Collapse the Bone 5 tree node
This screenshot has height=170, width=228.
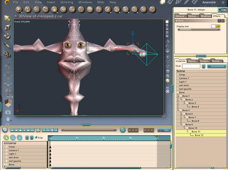tap(181, 110)
